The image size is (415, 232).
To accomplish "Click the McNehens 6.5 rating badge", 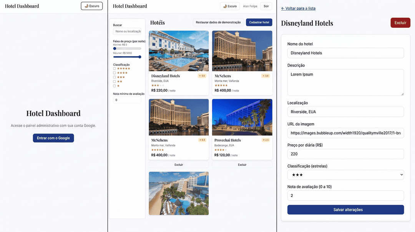I will click(x=202, y=140).
